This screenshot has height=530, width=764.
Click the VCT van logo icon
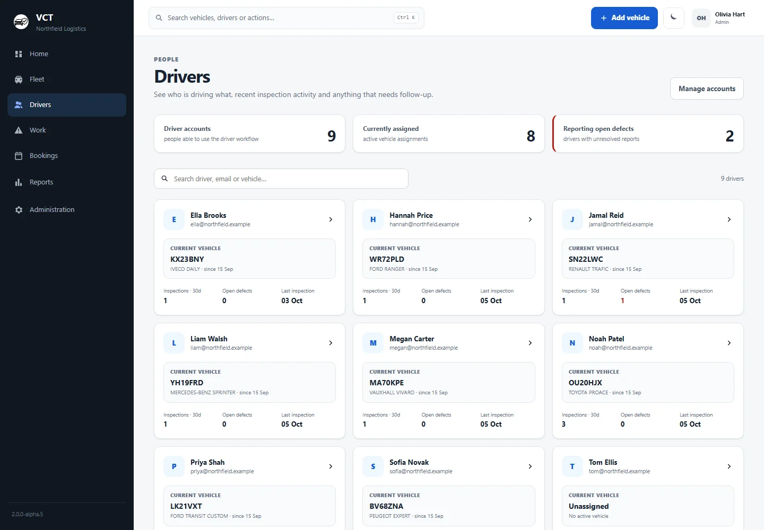(21, 22)
